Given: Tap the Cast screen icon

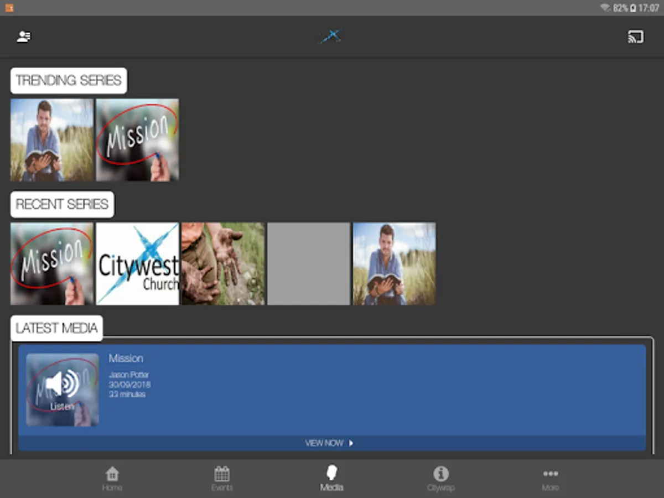Looking at the screenshot, I should (x=635, y=37).
